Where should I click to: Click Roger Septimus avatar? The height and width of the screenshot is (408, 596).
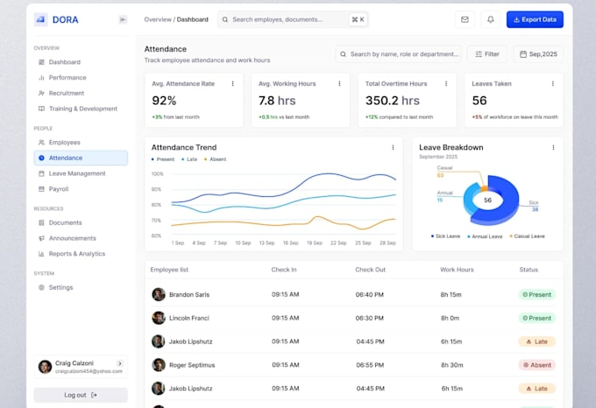(159, 365)
